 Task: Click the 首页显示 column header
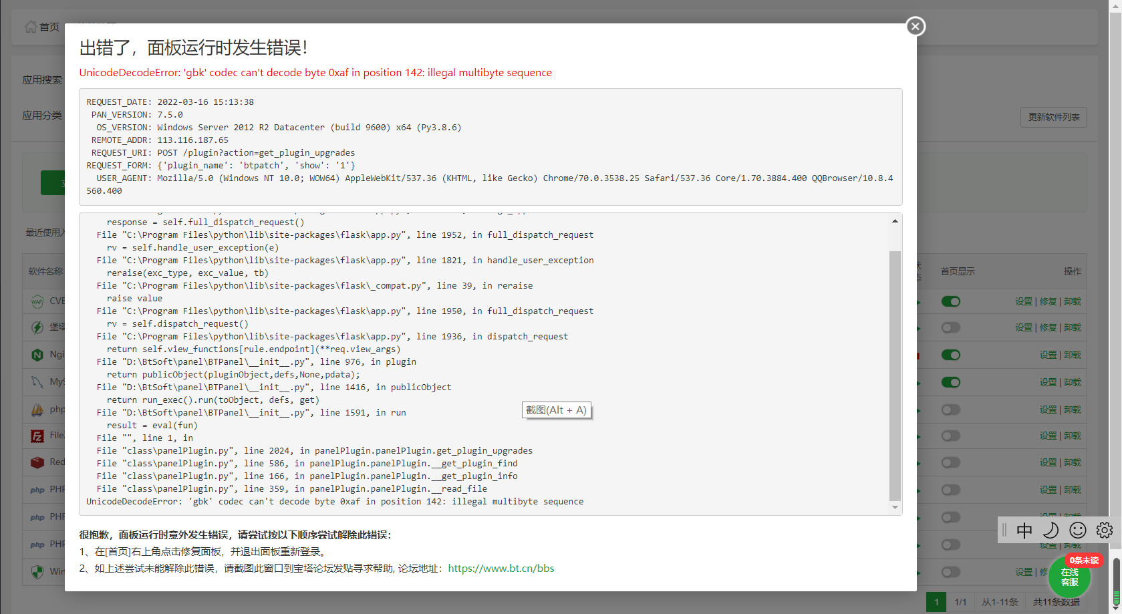point(958,271)
